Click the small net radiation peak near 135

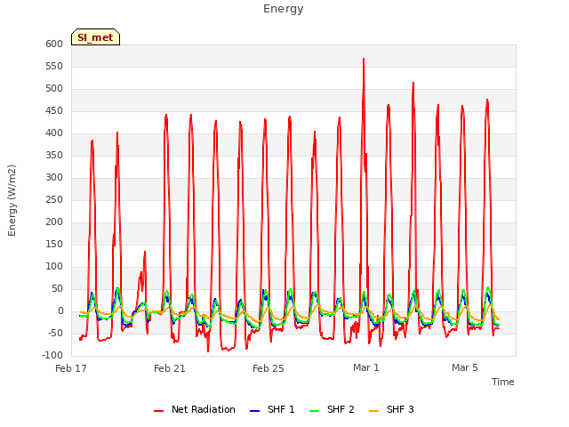pyautogui.click(x=145, y=252)
